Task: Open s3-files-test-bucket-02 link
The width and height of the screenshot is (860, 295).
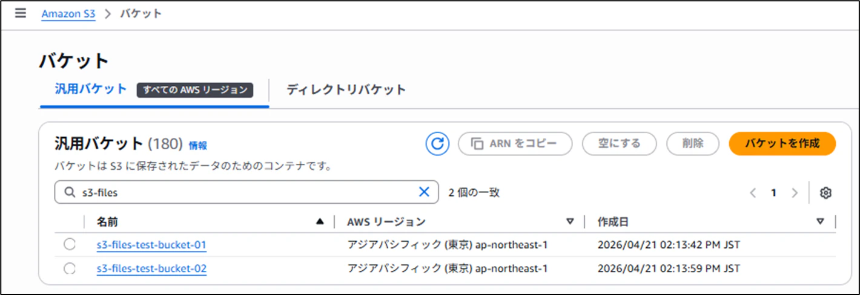Action: pos(151,269)
